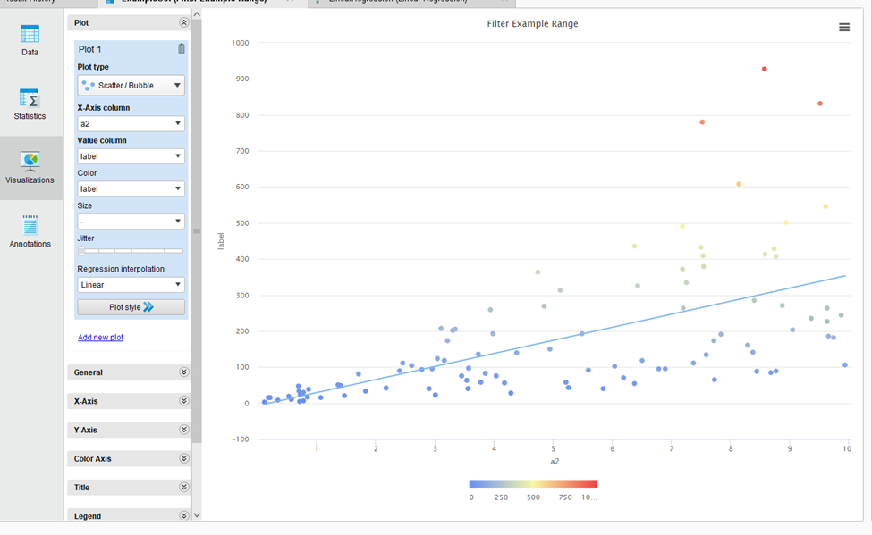The height and width of the screenshot is (535, 872).
Task: Delete Plot 1 with trash icon
Action: (182, 49)
